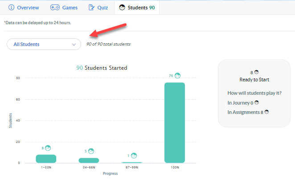Viewport: 295px width, 185px height.
Task: Click the Overview info icon
Action: pyautogui.click(x=12, y=8)
